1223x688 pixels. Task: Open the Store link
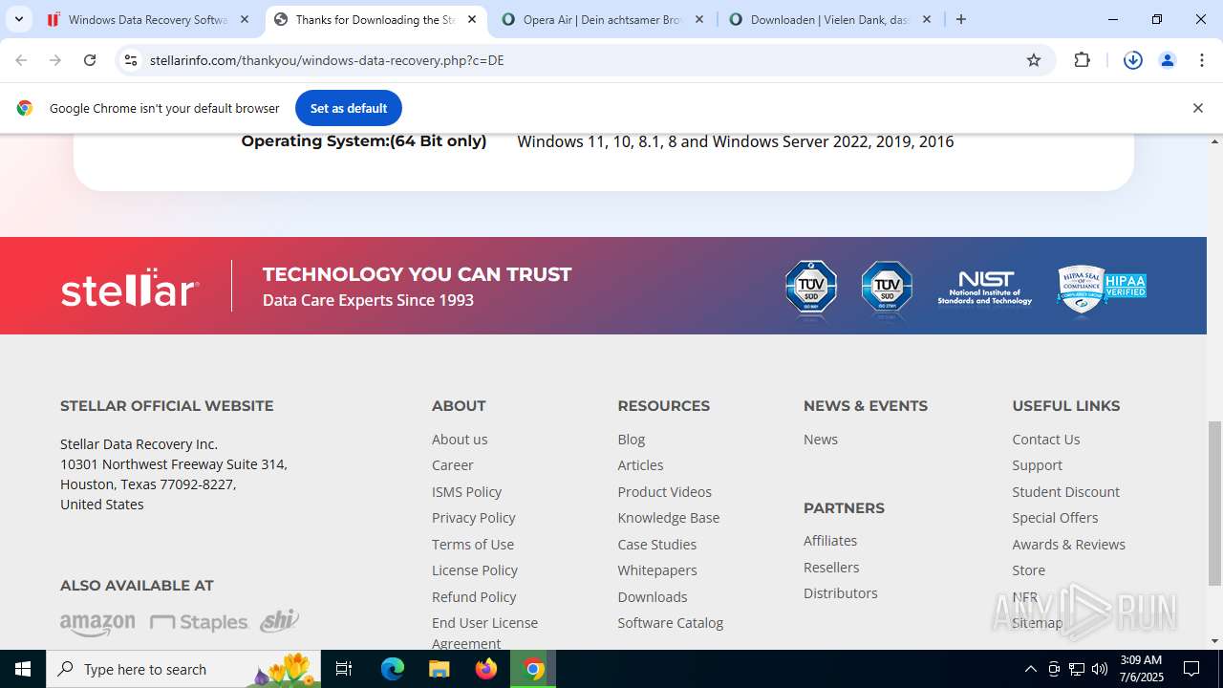tap(1029, 570)
